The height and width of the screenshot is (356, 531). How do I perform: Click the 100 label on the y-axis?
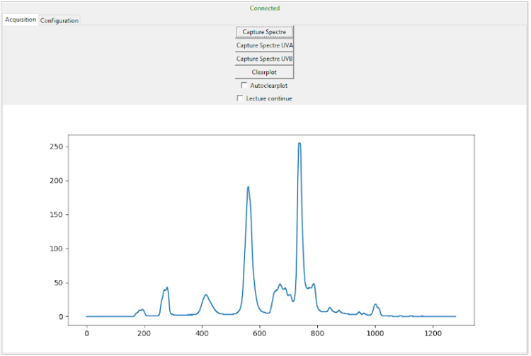coord(55,249)
